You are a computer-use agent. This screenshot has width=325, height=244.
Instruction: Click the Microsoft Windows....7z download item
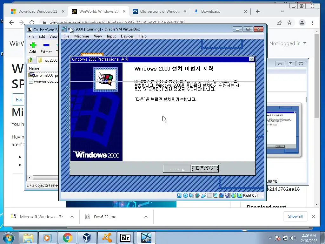click(42, 217)
